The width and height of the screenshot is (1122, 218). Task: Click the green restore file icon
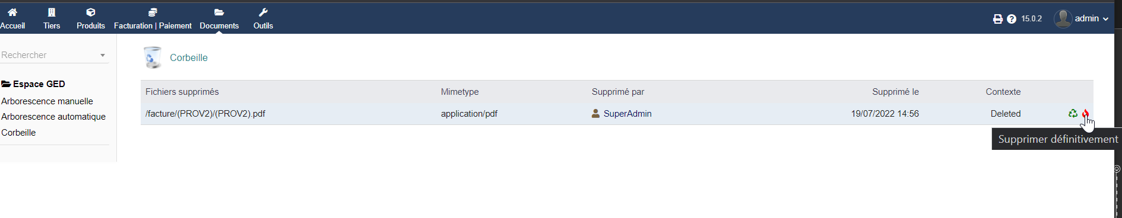(x=1073, y=114)
